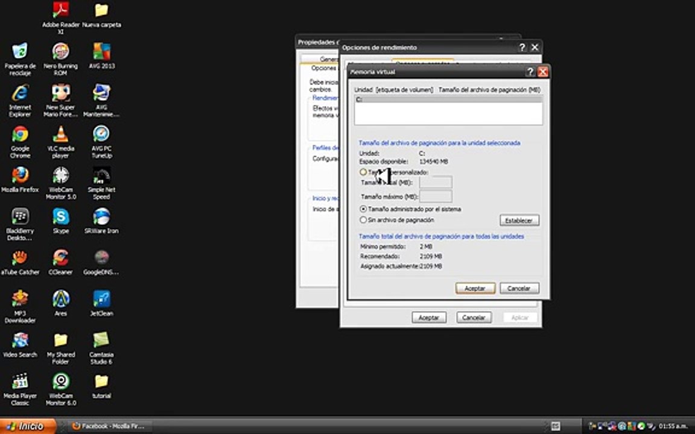
Task: Click Aceptar in Memoria virtual dialog
Action: click(475, 288)
